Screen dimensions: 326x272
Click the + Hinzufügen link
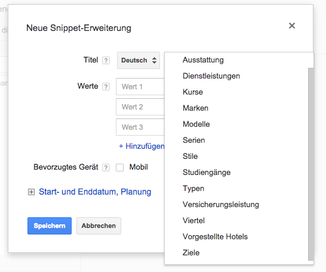click(142, 146)
